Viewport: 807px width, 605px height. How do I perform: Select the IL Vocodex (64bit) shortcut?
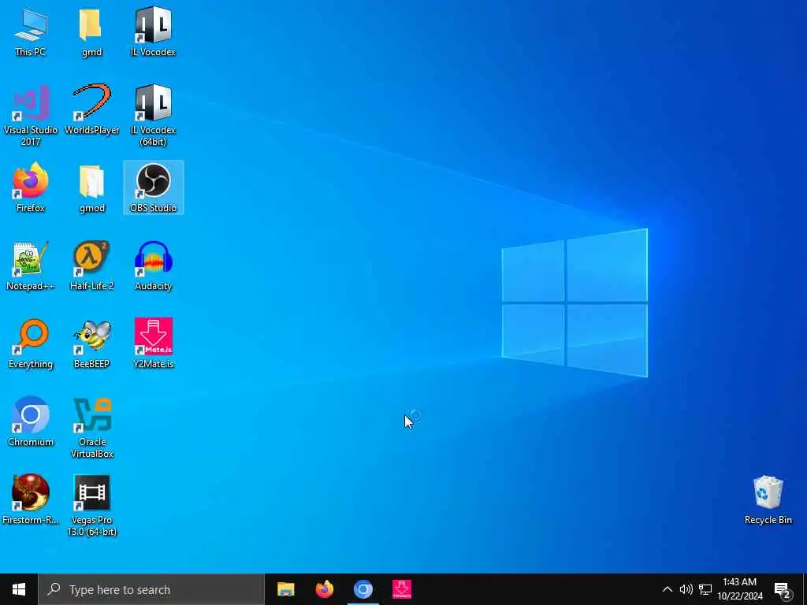(x=153, y=115)
